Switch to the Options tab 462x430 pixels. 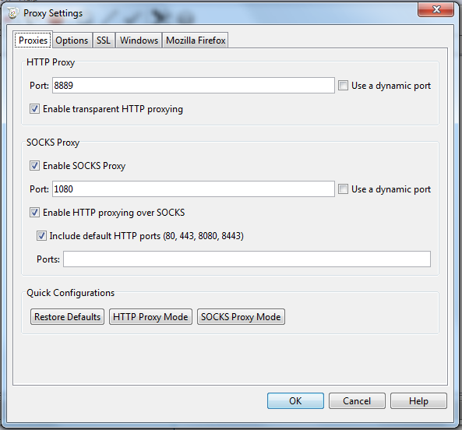(72, 41)
